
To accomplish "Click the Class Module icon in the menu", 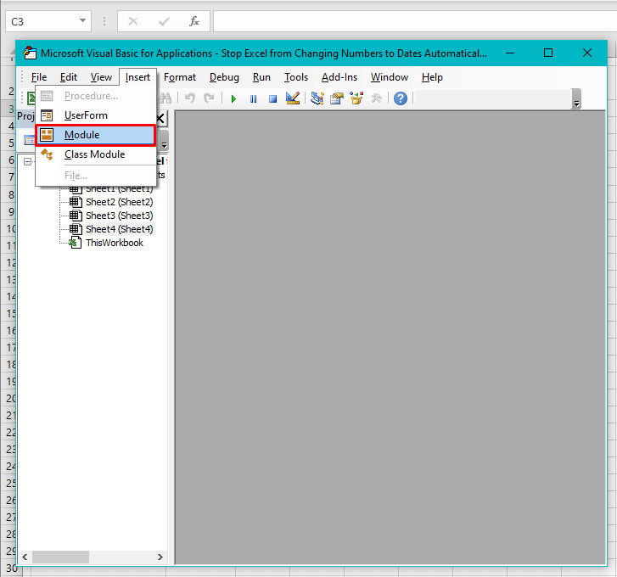I will 47,154.
